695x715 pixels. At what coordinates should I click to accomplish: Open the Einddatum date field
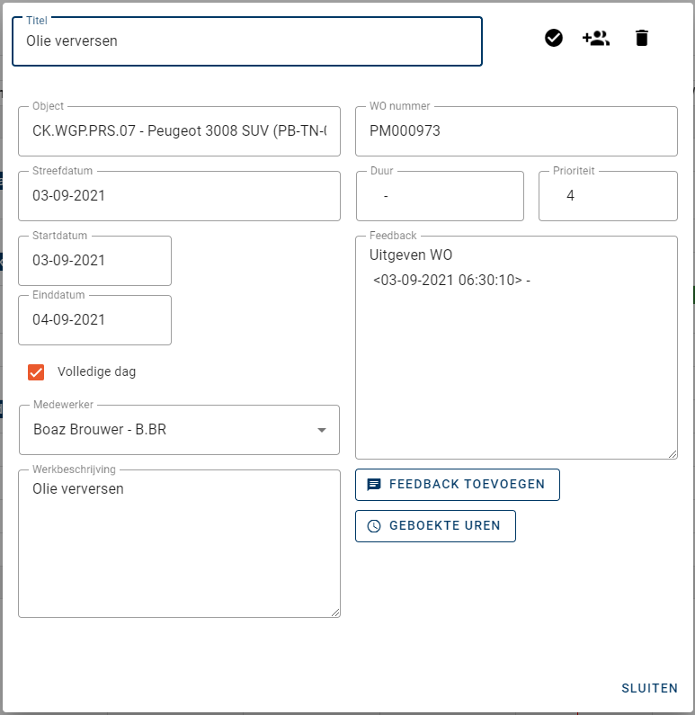click(x=94, y=320)
